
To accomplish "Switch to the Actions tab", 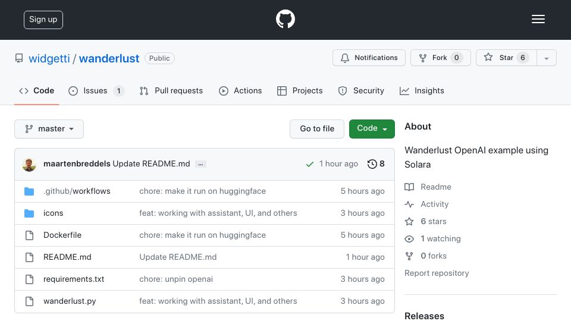I will [x=240, y=90].
